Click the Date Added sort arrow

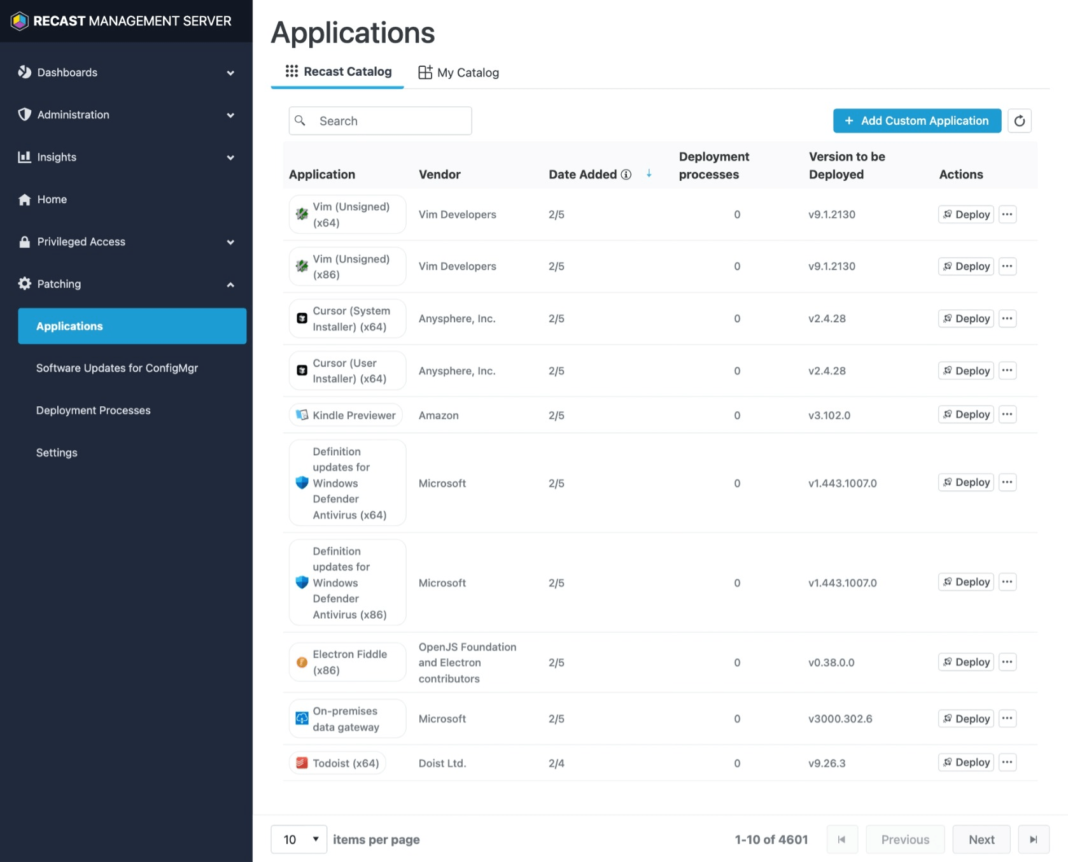pyautogui.click(x=649, y=173)
